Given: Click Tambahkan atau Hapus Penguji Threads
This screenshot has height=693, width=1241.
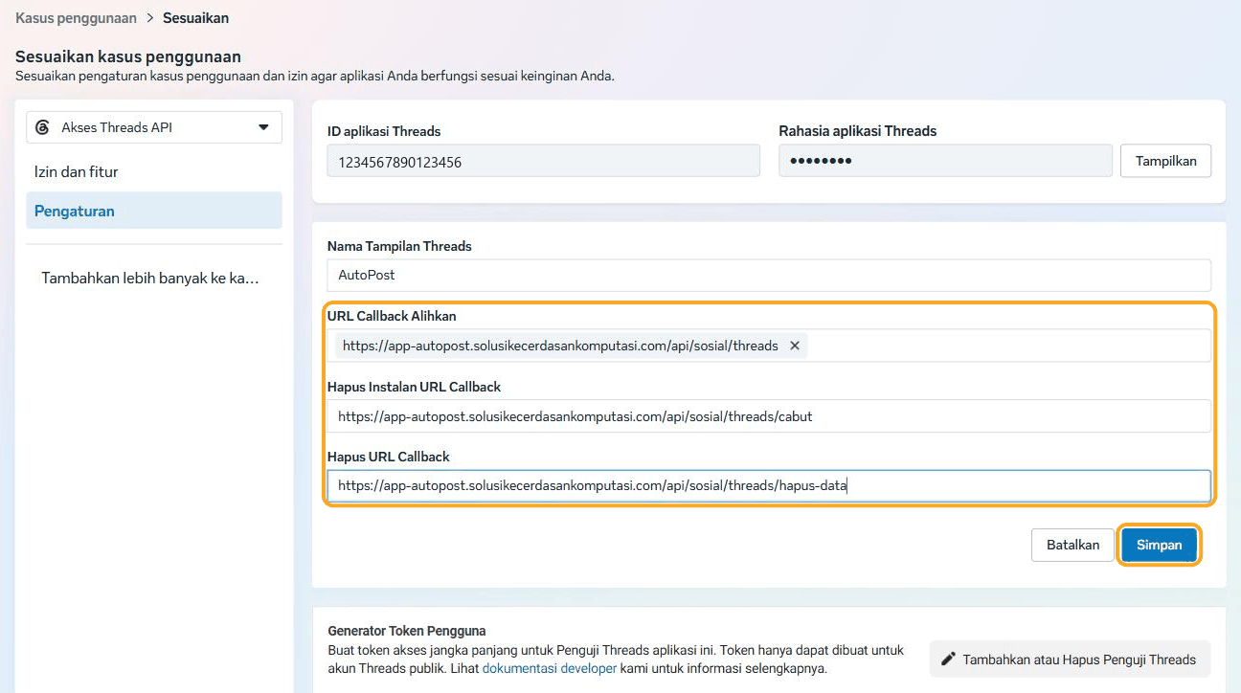Looking at the screenshot, I should tap(1070, 659).
